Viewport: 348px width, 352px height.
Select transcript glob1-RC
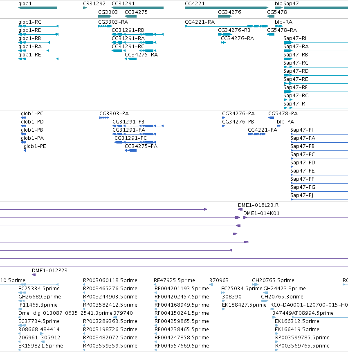click(x=30, y=22)
